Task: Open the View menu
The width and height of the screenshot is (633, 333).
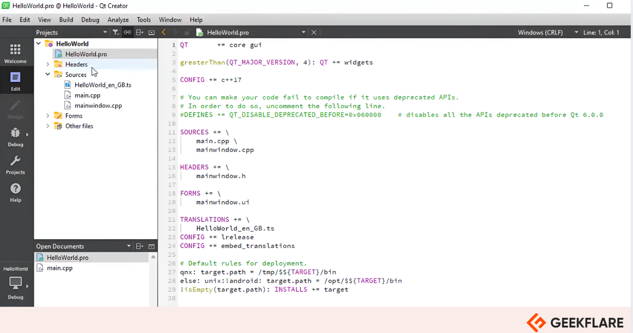Action: (44, 20)
